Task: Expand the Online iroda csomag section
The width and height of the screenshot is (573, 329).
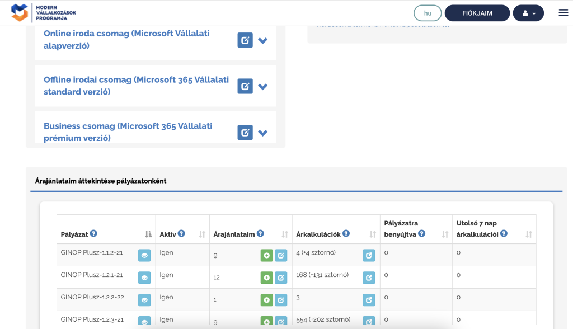Action: 262,40
